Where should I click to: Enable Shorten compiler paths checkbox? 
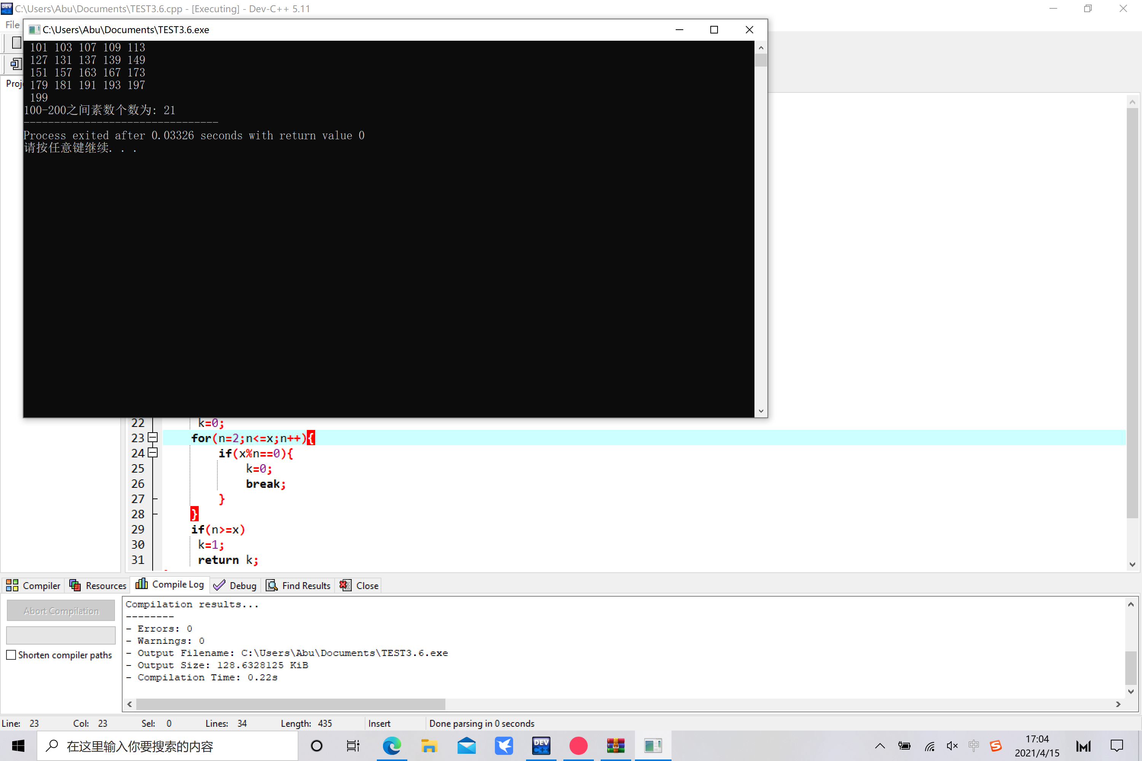click(x=11, y=655)
